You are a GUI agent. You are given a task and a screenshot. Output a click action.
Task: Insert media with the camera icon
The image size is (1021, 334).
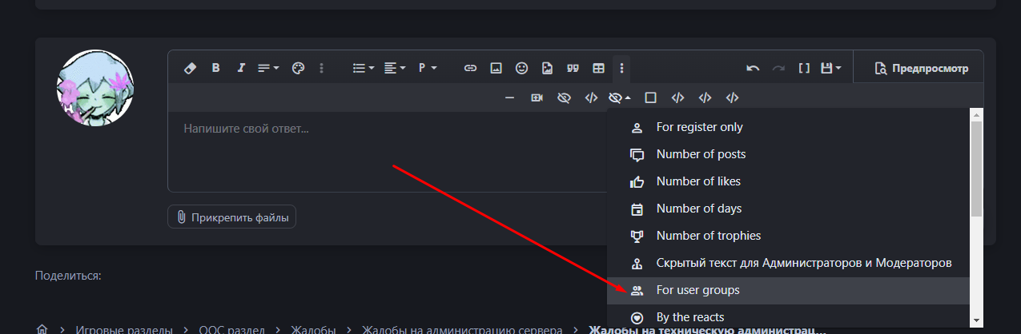(x=537, y=97)
